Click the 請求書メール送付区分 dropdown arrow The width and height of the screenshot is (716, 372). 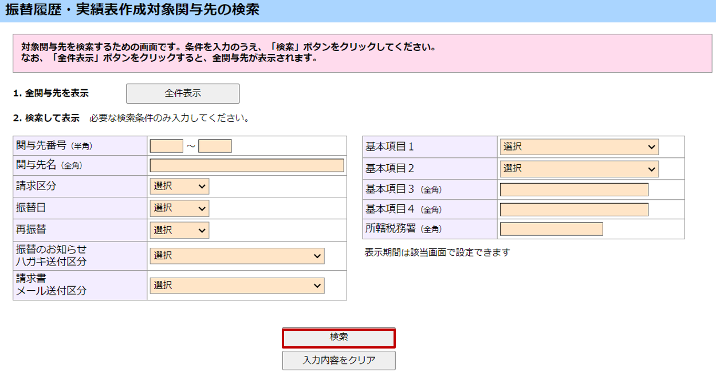click(x=317, y=286)
